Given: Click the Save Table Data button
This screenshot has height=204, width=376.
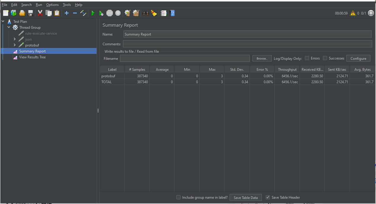Looking at the screenshot, I should tap(246, 197).
